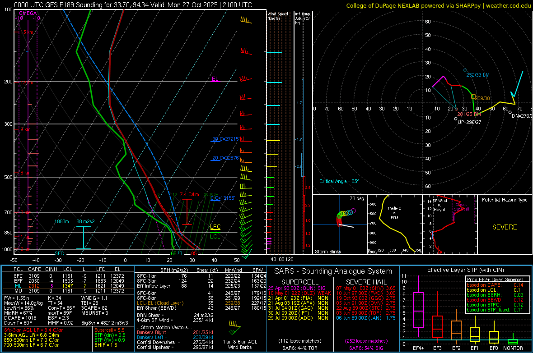Click the cyan circle marker for 232/39 LM

(x=465, y=70)
